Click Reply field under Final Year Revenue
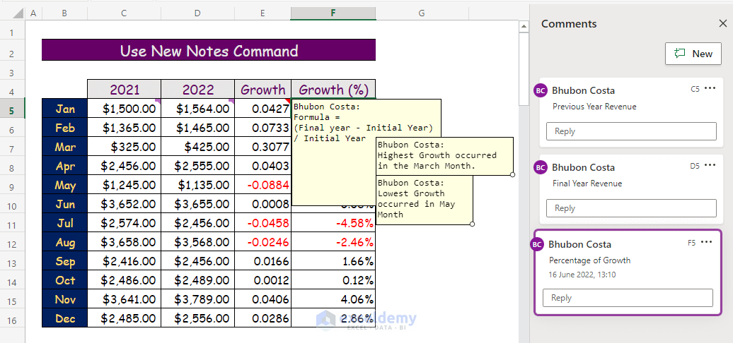 631,208
